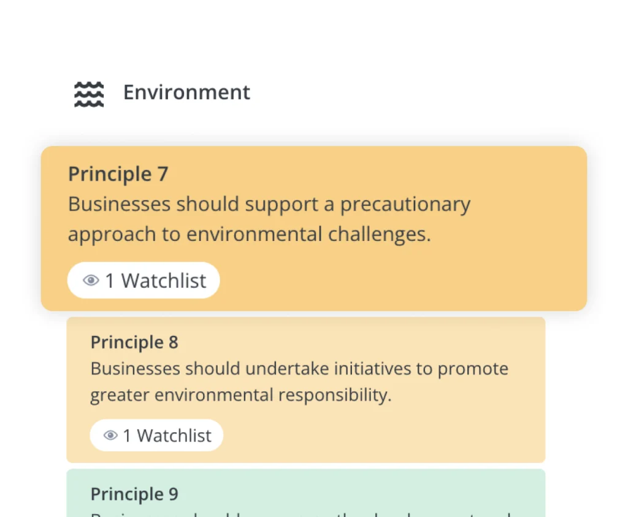628x517 pixels.
Task: Click the word 'Watchlist' in Principle 7 badge
Action: [164, 281]
